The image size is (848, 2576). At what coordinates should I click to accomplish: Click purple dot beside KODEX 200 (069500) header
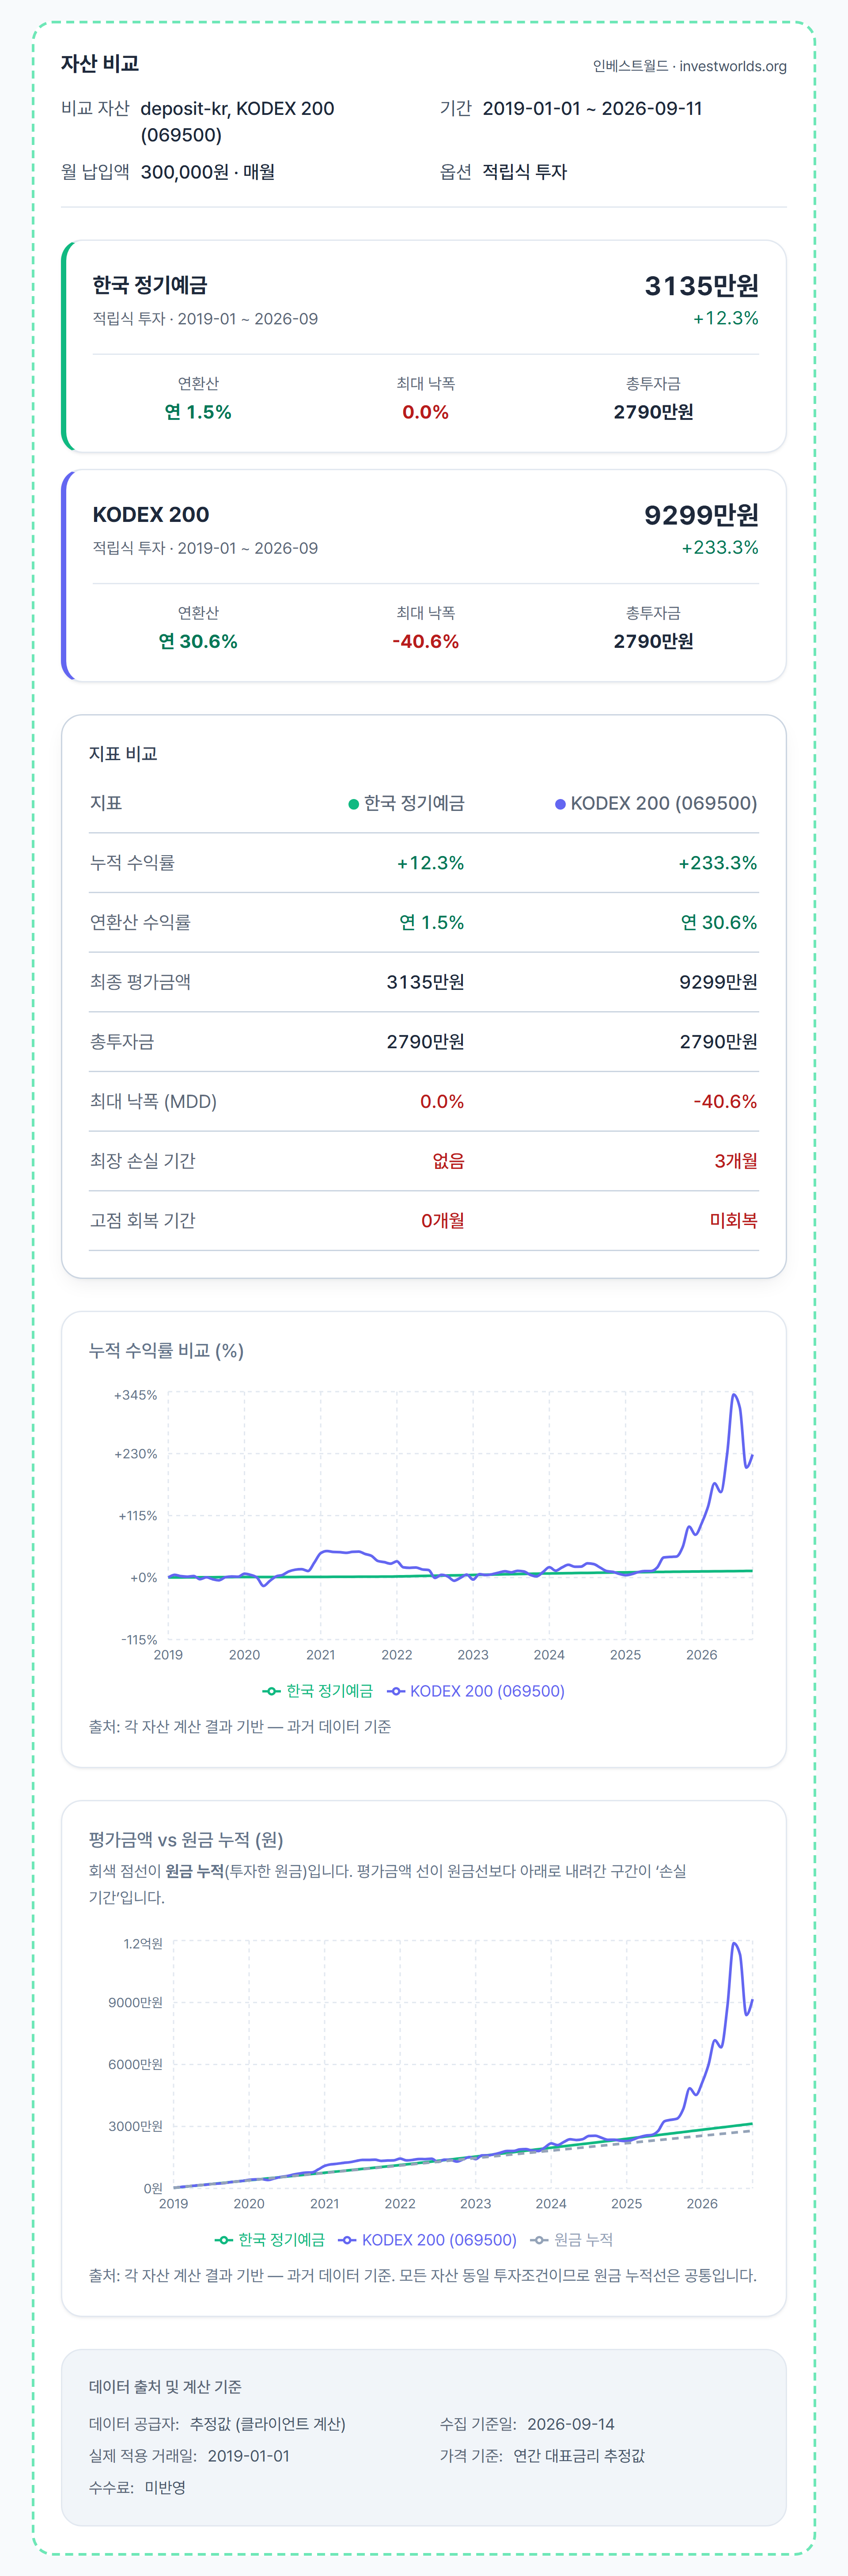coord(560,804)
